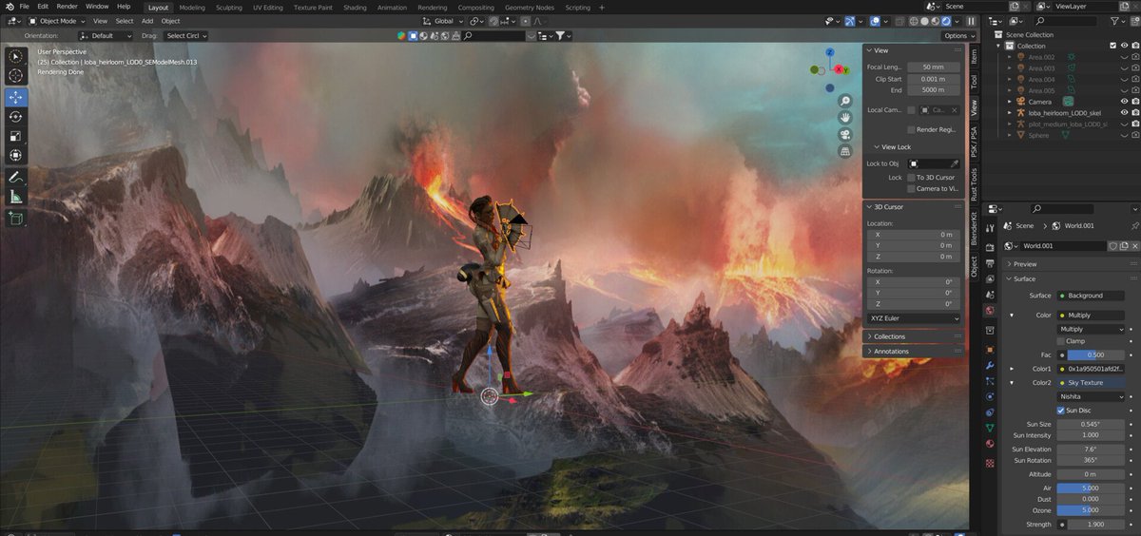Open the Orientation Default dropdown
Image resolution: width=1141 pixels, height=536 pixels.
pos(106,36)
